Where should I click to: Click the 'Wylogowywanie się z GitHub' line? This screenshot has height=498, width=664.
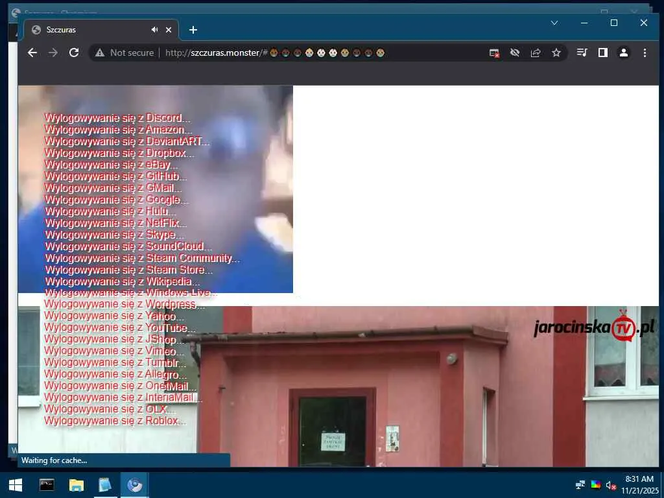tap(115, 176)
